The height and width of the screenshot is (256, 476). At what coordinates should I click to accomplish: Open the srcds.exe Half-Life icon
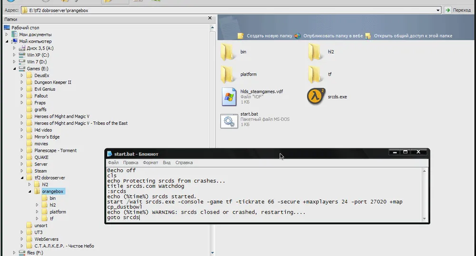click(x=315, y=96)
